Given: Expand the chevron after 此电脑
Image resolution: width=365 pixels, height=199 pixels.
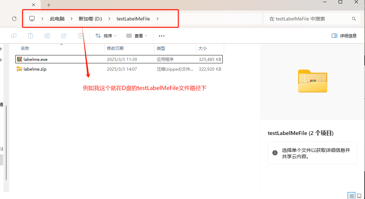Looking at the screenshot, I should tap(71, 19).
